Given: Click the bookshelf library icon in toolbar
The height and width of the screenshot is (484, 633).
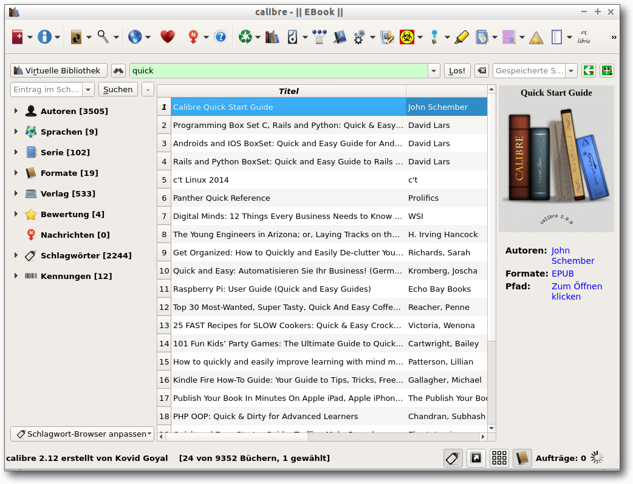Looking at the screenshot, I should click(x=272, y=37).
